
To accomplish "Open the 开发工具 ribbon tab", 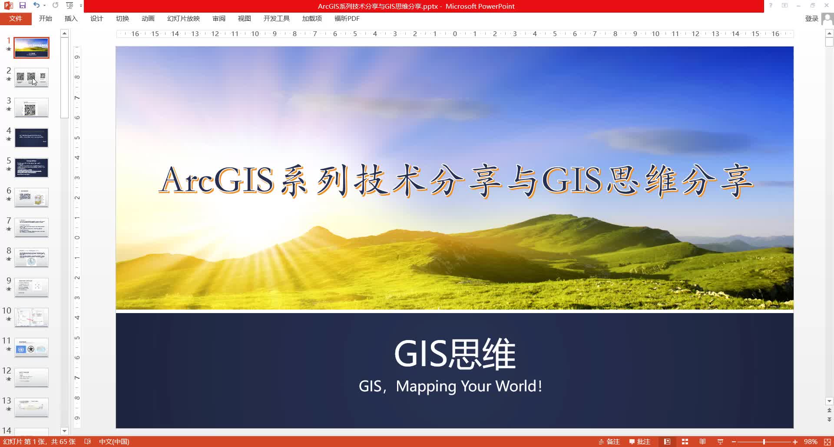I will pos(276,19).
